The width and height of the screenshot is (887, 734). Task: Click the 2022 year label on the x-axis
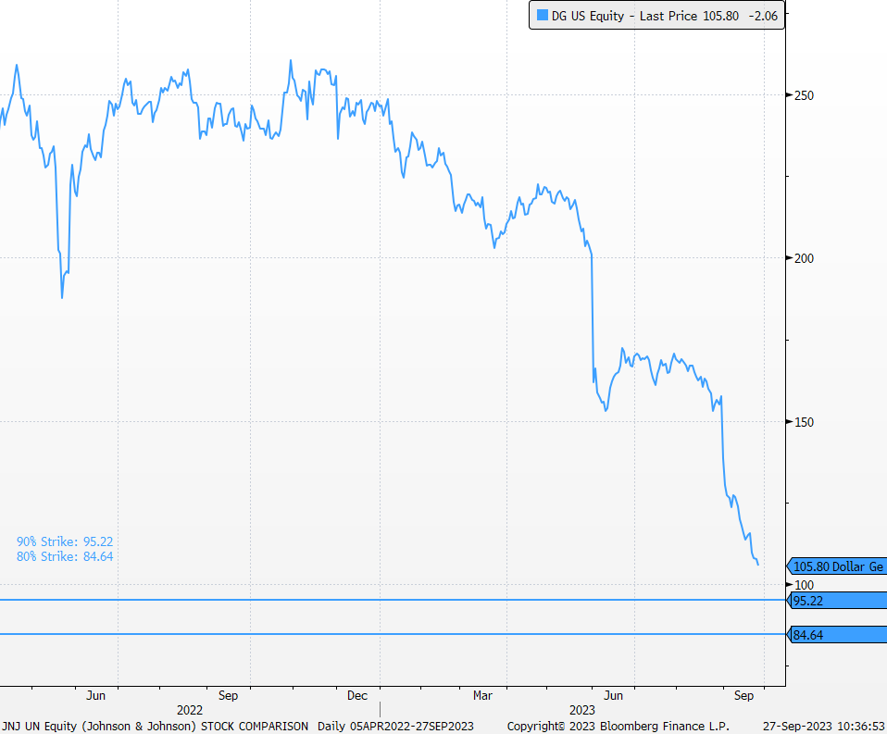click(189, 710)
